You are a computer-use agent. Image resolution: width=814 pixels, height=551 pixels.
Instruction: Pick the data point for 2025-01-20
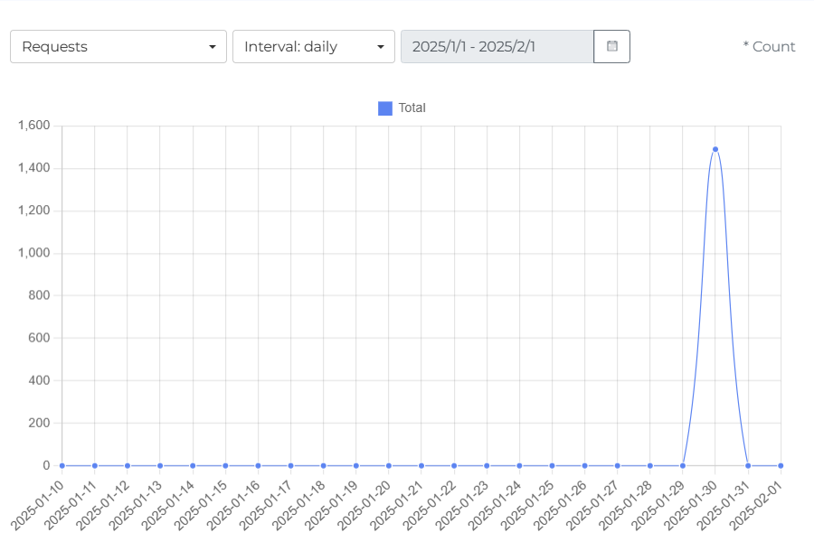coord(389,466)
